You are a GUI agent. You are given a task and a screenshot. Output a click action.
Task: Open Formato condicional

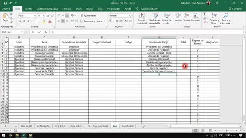pos(142,19)
